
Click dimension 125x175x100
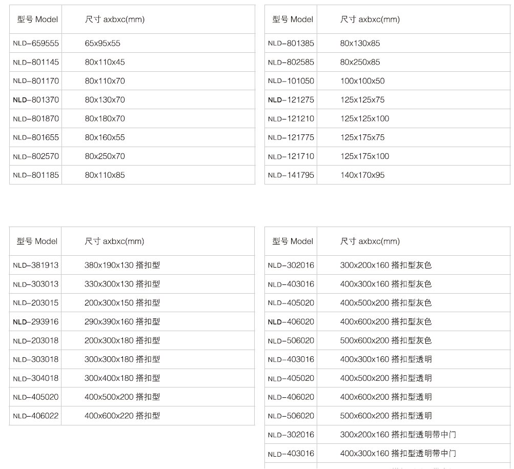[x=364, y=156]
